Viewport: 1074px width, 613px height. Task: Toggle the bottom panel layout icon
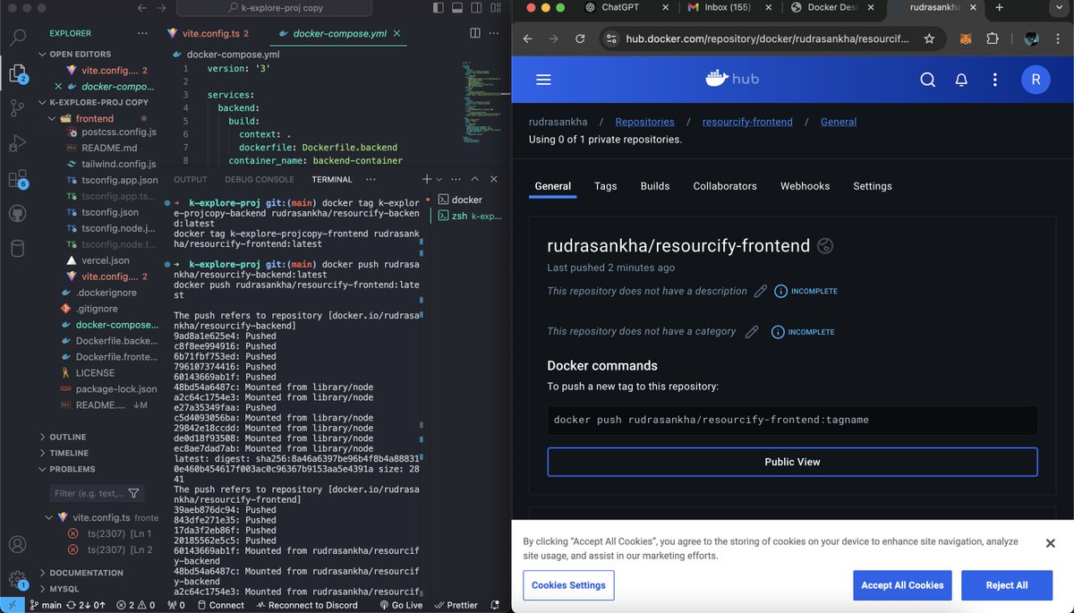tap(456, 7)
